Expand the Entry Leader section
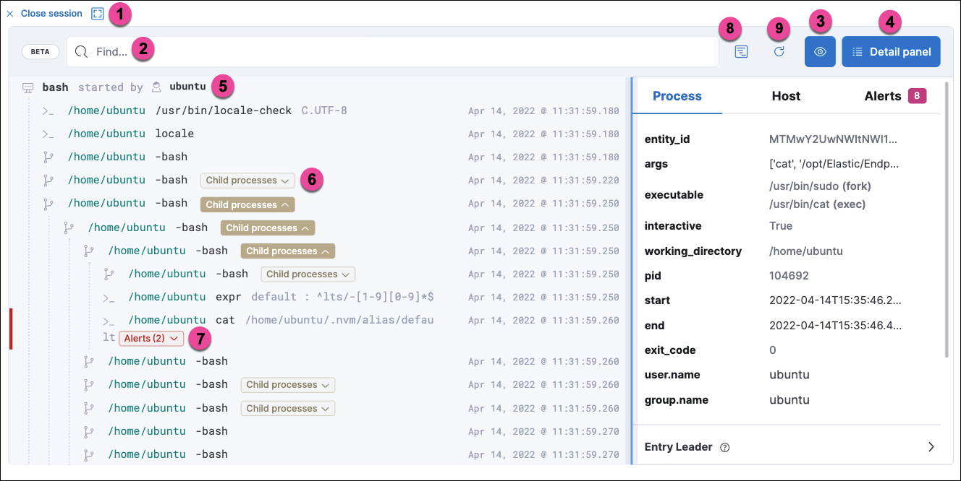Image resolution: width=961 pixels, height=481 pixels. pos(931,447)
